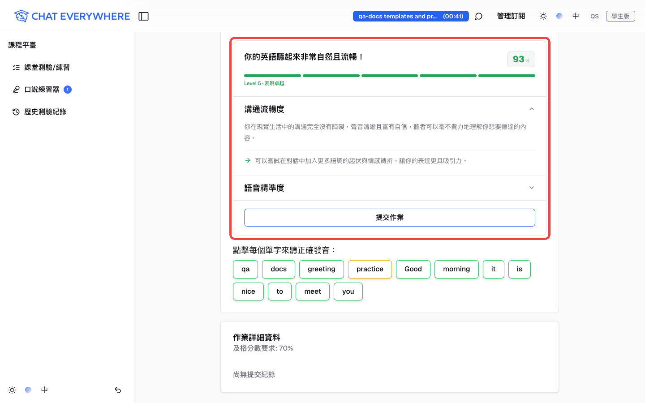Collapse the 溝通流暢度 section chevron

532,109
